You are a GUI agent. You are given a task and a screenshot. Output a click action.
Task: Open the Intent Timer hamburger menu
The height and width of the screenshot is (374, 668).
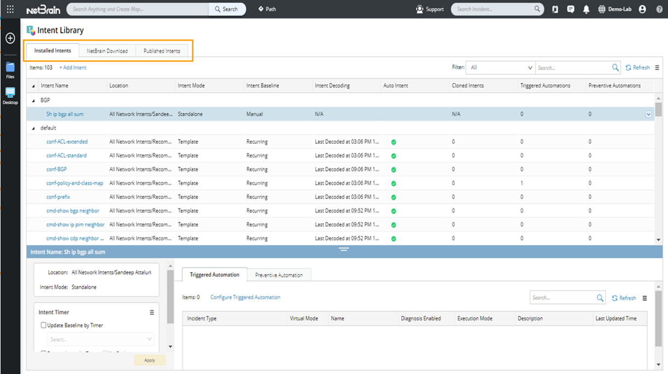[152, 313]
